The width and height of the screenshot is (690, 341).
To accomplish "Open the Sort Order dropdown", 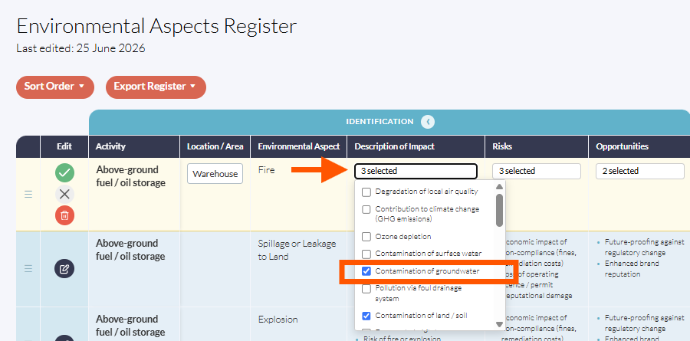I will click(55, 87).
